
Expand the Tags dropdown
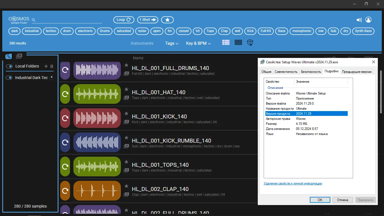172,43
